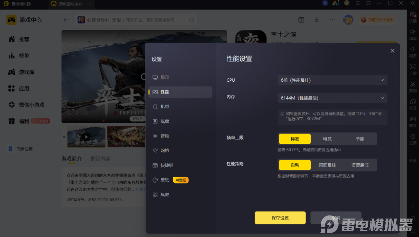Image resolution: width=419 pixels, height=237 pixels.
Task: Switch to the 游戏简介 tab
Action: point(71,159)
